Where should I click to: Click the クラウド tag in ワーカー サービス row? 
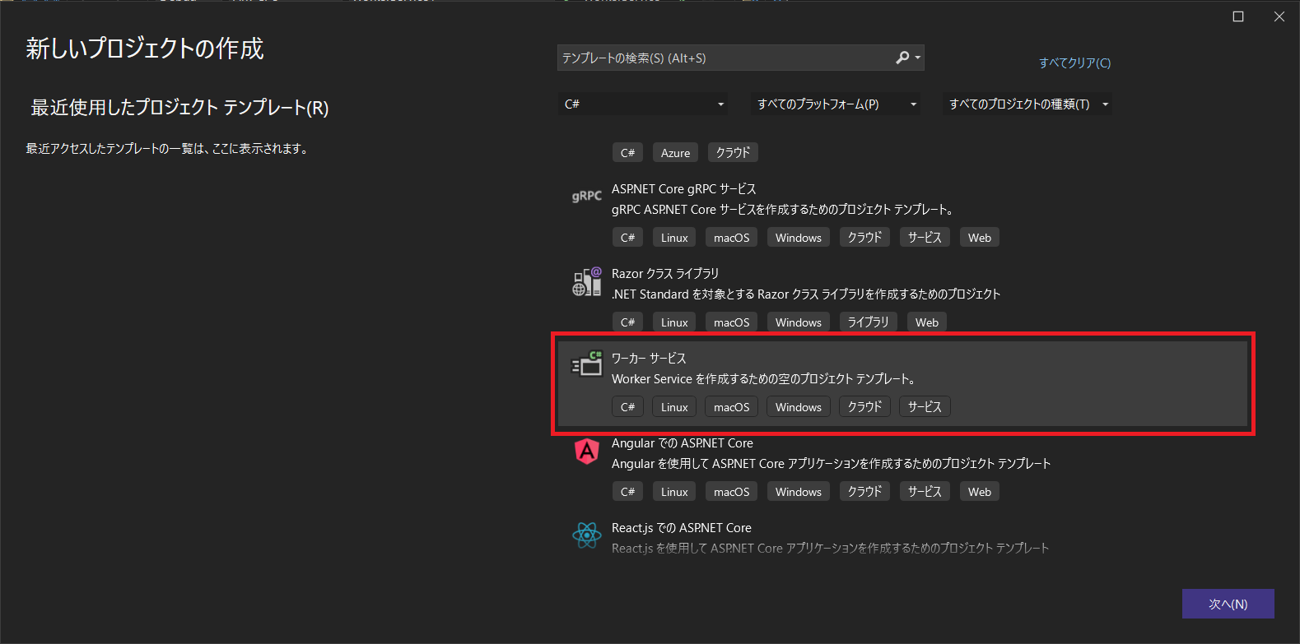[x=864, y=407]
